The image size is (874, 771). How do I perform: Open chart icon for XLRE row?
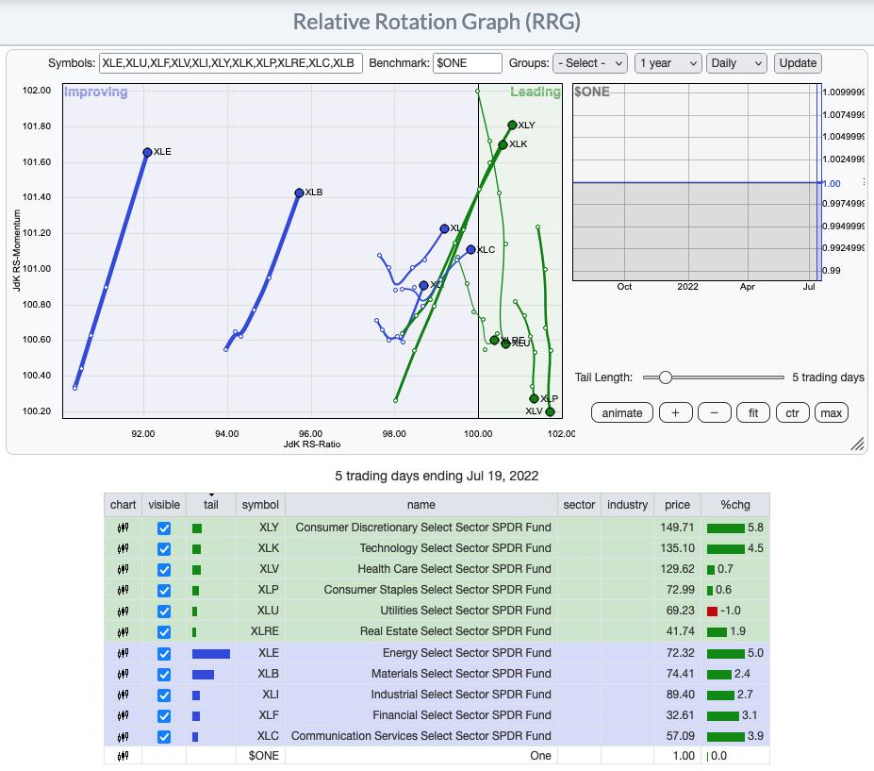123,631
